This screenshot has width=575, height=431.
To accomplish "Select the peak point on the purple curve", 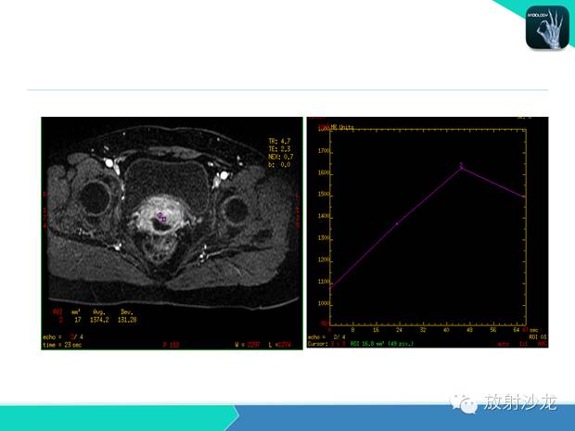I will point(461,167).
